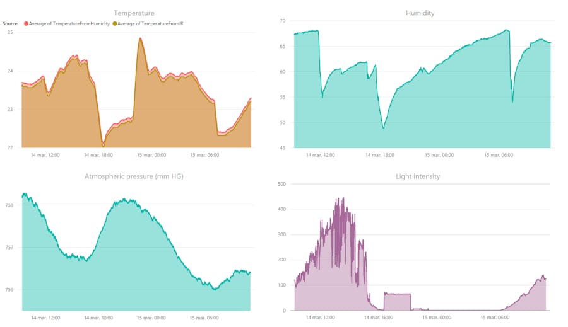568x327 pixels.
Task: Click '14 mar. 12:00' on Light intensity x-axis
Action: point(320,318)
